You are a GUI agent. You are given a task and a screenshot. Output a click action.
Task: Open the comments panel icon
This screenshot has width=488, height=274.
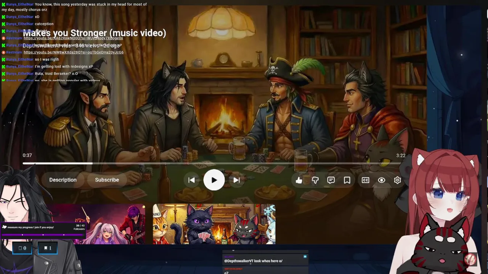click(331, 180)
